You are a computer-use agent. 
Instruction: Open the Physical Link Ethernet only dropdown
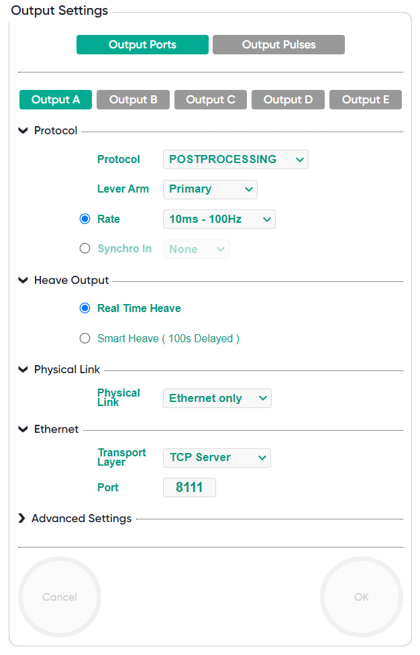[x=217, y=398]
